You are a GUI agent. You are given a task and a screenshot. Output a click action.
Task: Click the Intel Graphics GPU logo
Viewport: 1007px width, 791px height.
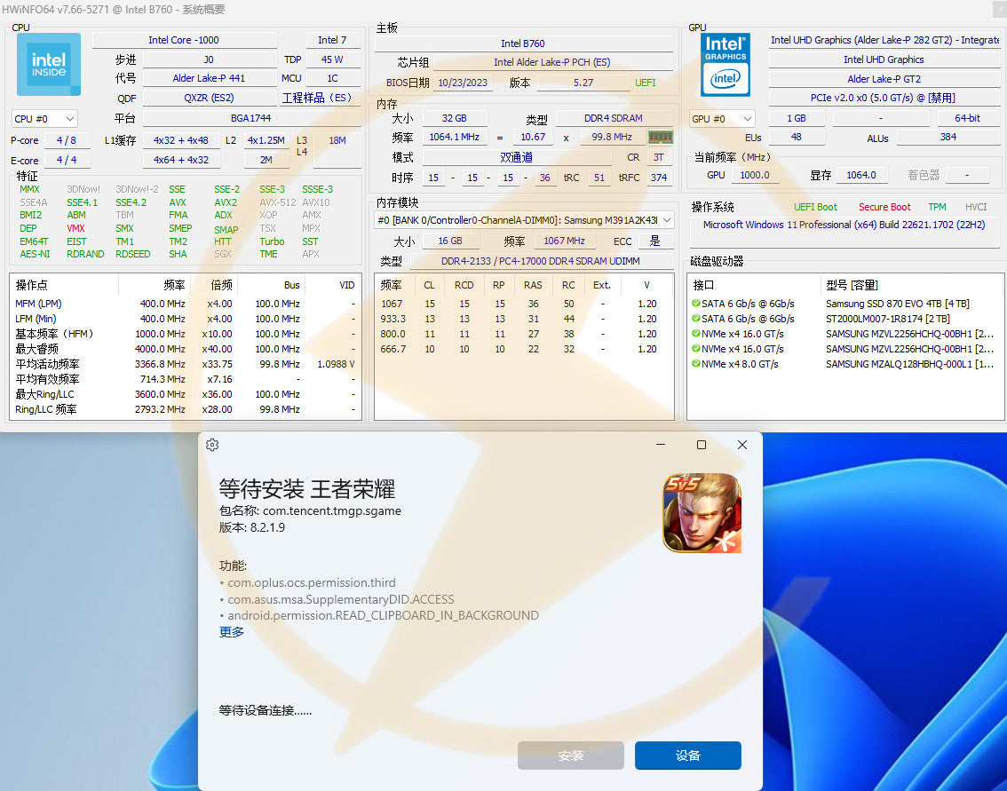(725, 65)
